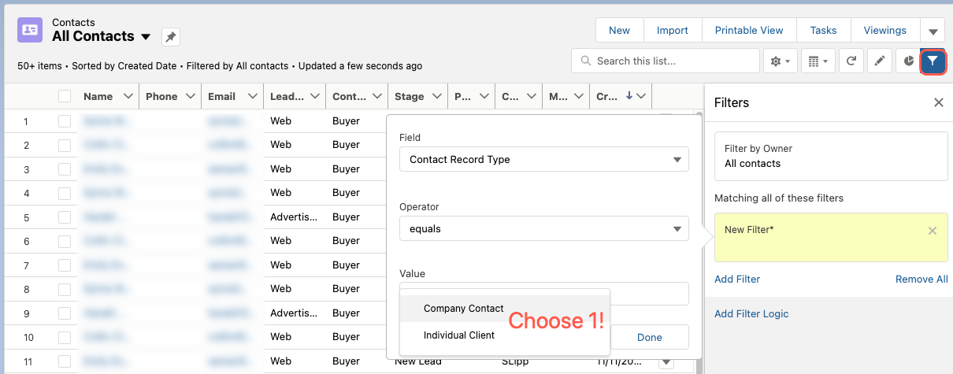
Task: Choose the Company Contact option
Action: pos(463,309)
